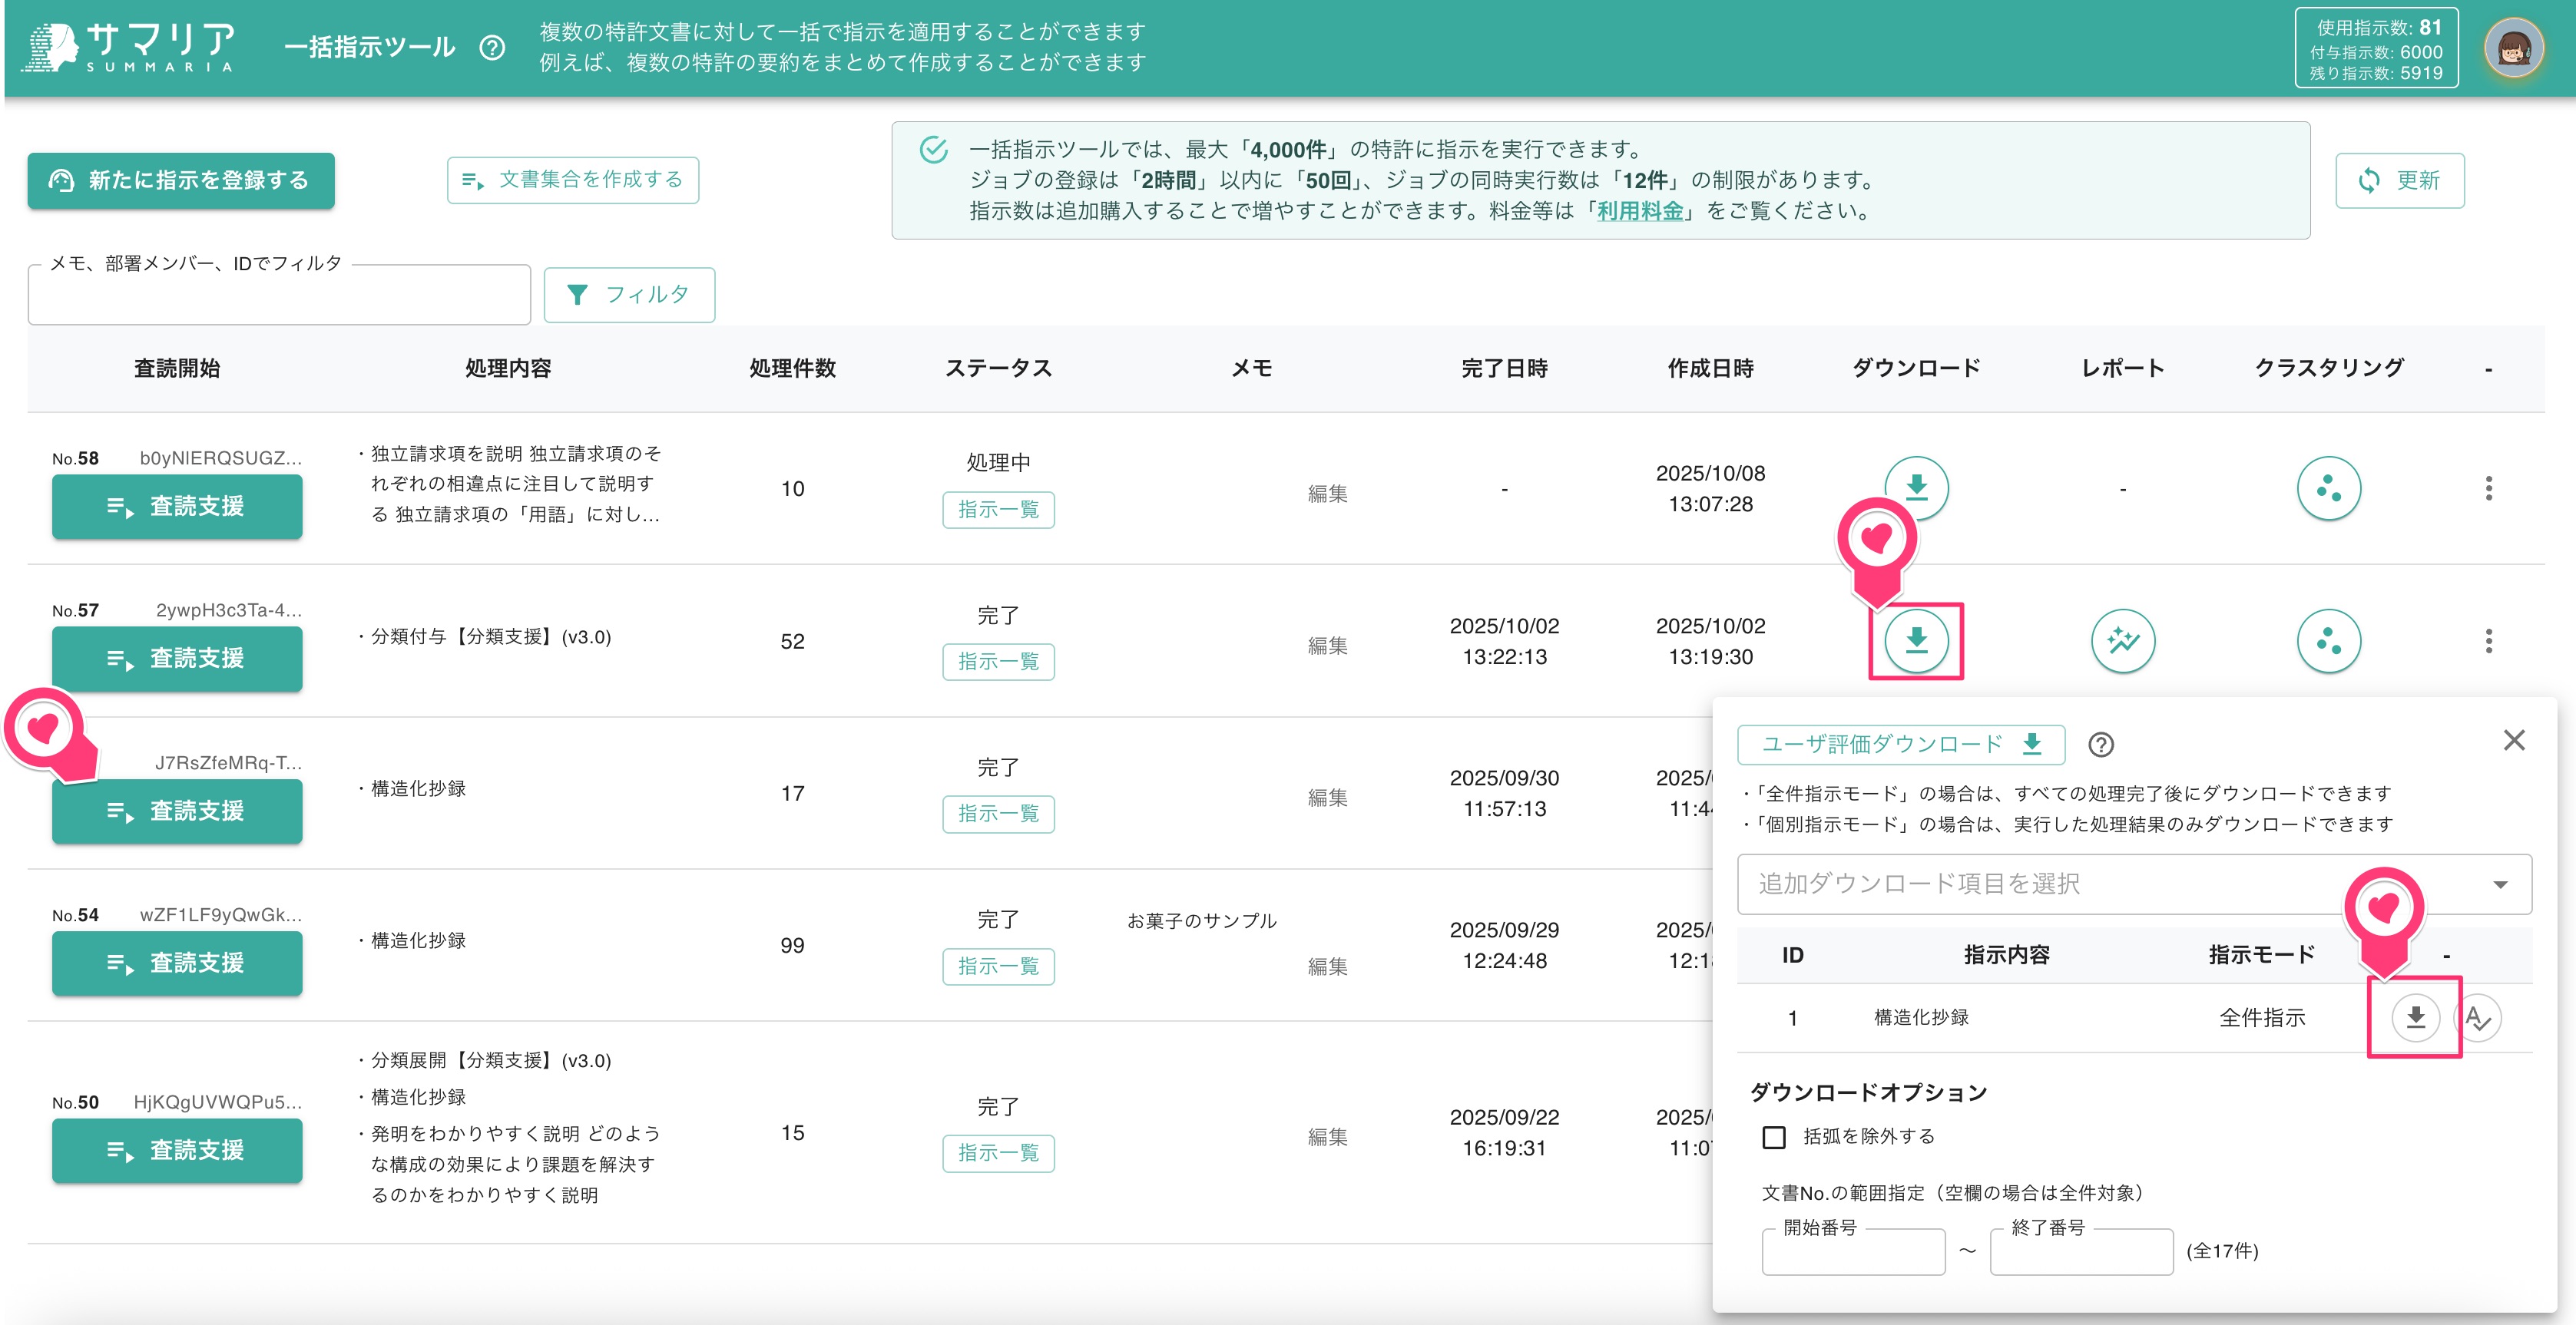
Task: Click the help icon beside 一括指示ツール
Action: 492,48
